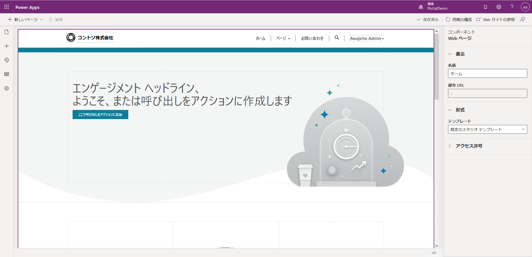Open the Pages and navigation sidebar icon
This screenshot has height=257, width=532.
[x=7, y=32]
